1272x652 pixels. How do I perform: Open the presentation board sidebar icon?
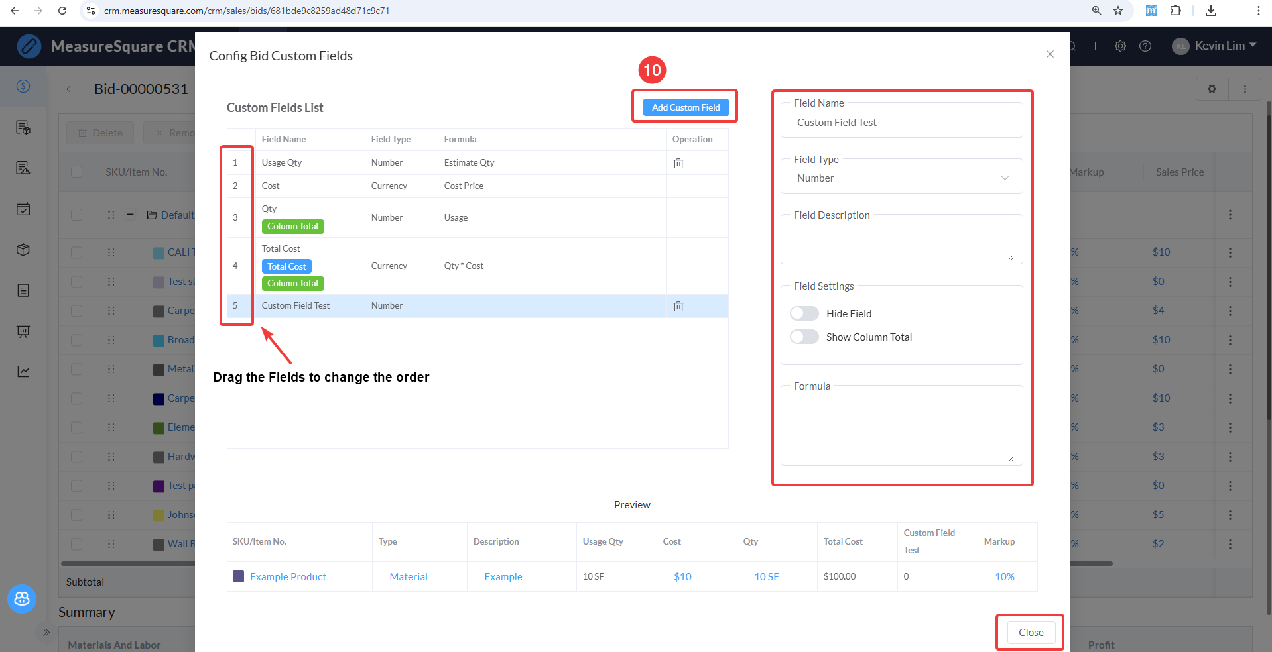coord(23,331)
